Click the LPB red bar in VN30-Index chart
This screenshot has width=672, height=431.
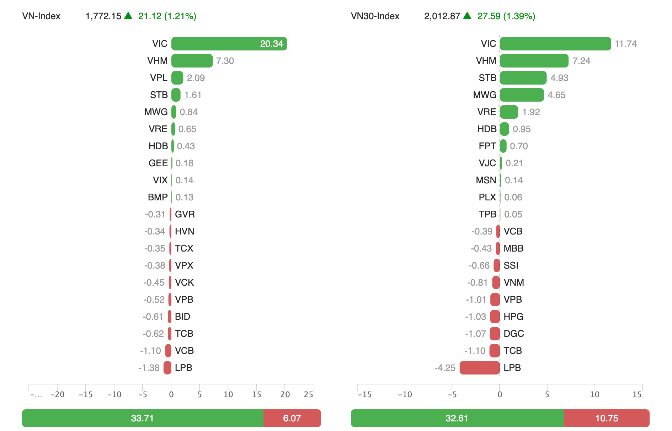[x=480, y=368]
